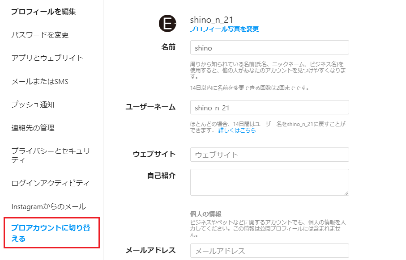406x260 pixels.
Task: Click the ウェブサイト input field
Action: pyautogui.click(x=269, y=155)
